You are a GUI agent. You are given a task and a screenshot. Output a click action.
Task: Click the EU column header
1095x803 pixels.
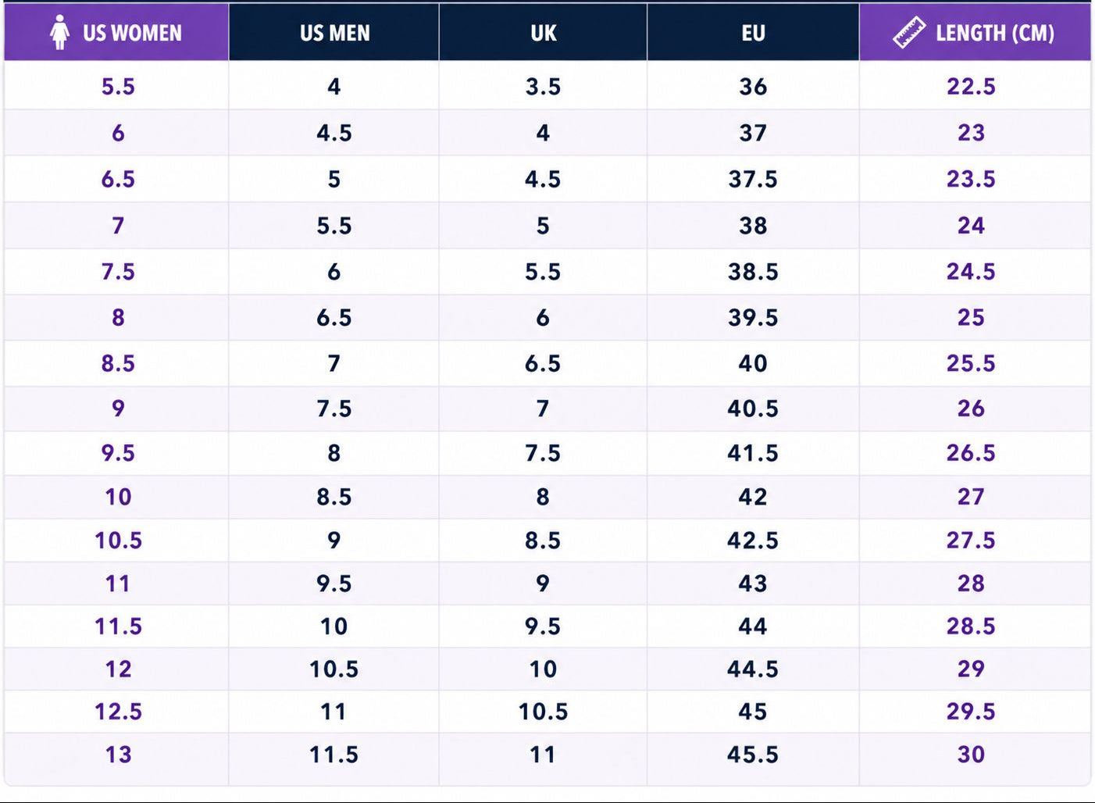(753, 32)
